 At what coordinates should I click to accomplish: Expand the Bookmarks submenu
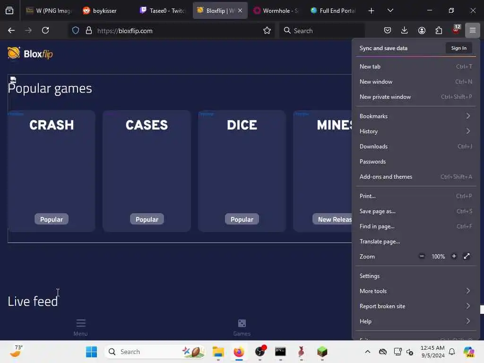416,116
